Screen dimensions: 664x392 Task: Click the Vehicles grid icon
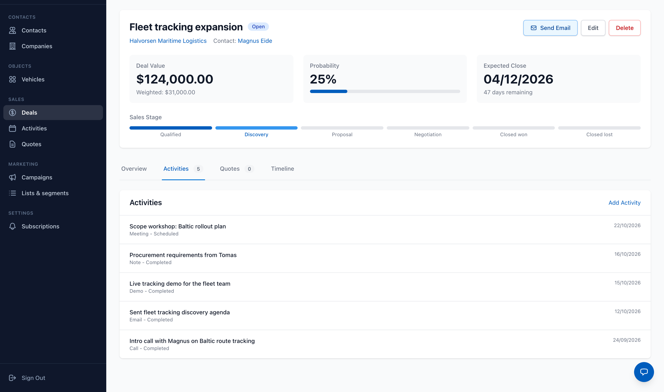pos(12,79)
